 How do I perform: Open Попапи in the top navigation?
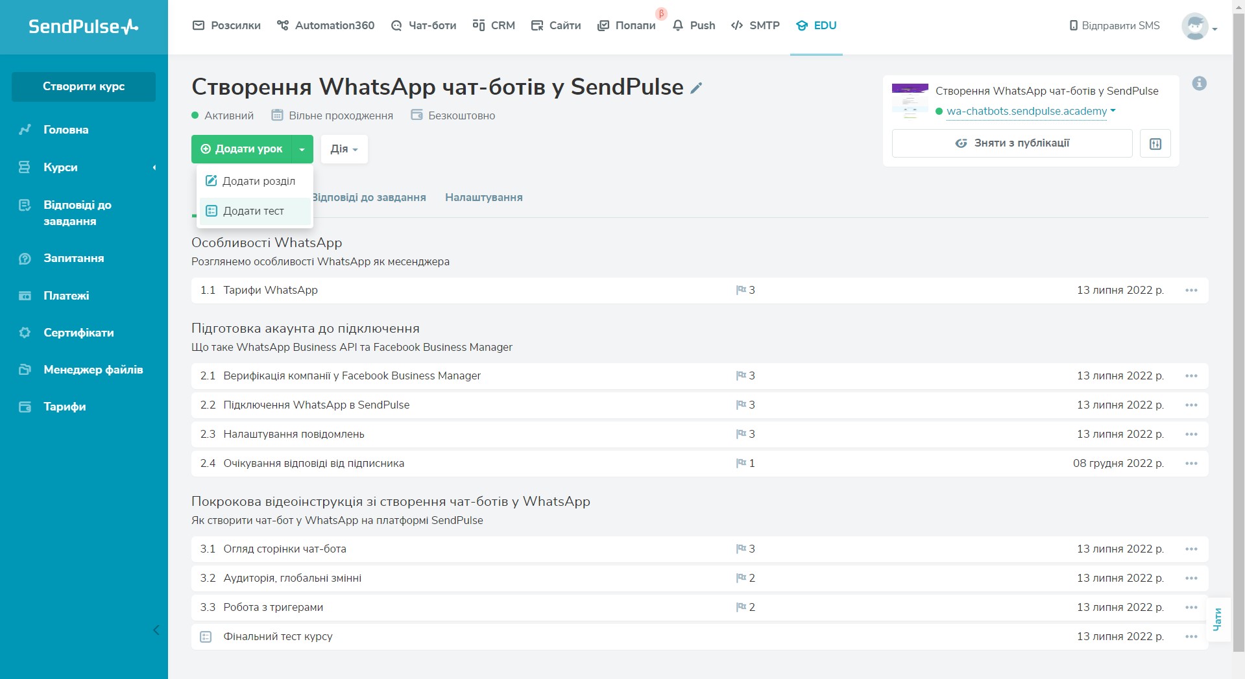tap(627, 25)
